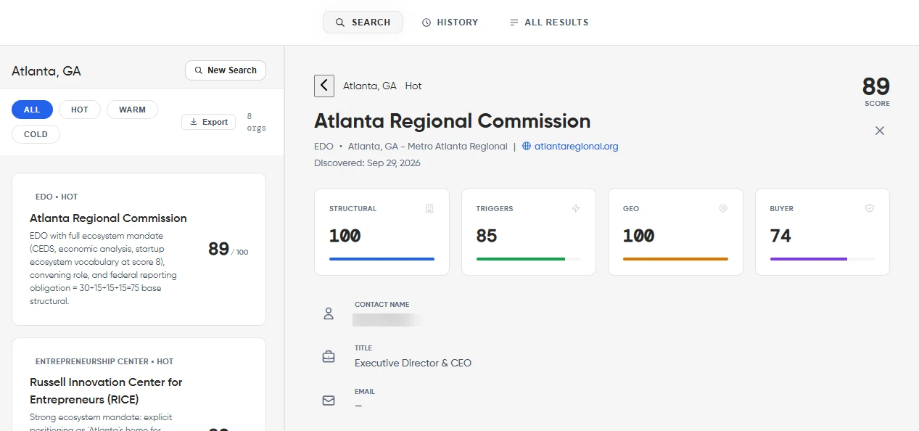Click the 'ENTREPRENEURSHIP CENTER • HOT' card label
Screen dimensions: 919x431
point(104,361)
